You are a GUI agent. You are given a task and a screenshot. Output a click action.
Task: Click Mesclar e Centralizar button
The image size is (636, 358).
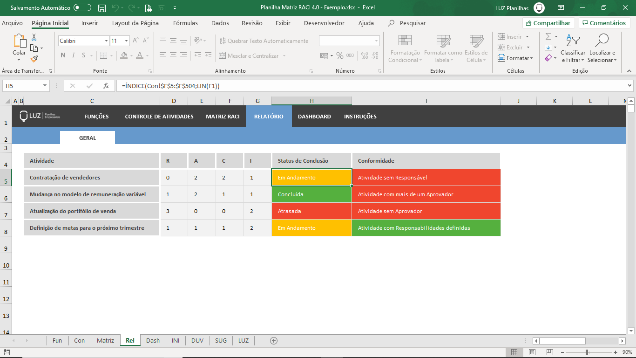click(x=250, y=55)
